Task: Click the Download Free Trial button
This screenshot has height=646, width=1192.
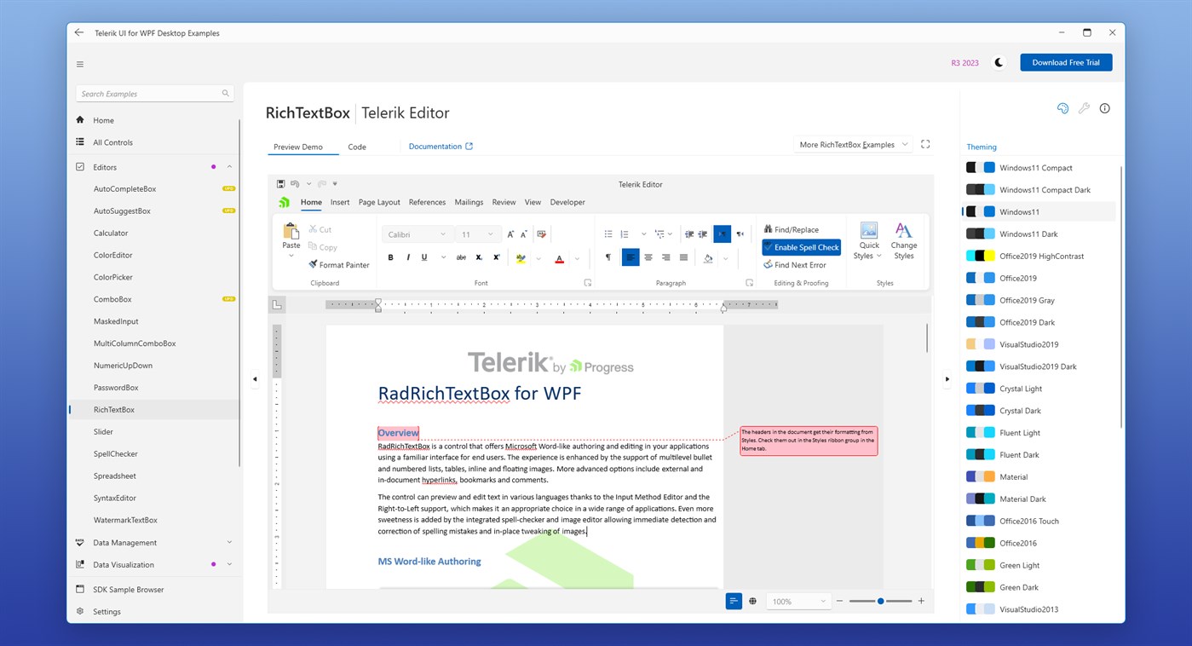Action: pyautogui.click(x=1065, y=61)
